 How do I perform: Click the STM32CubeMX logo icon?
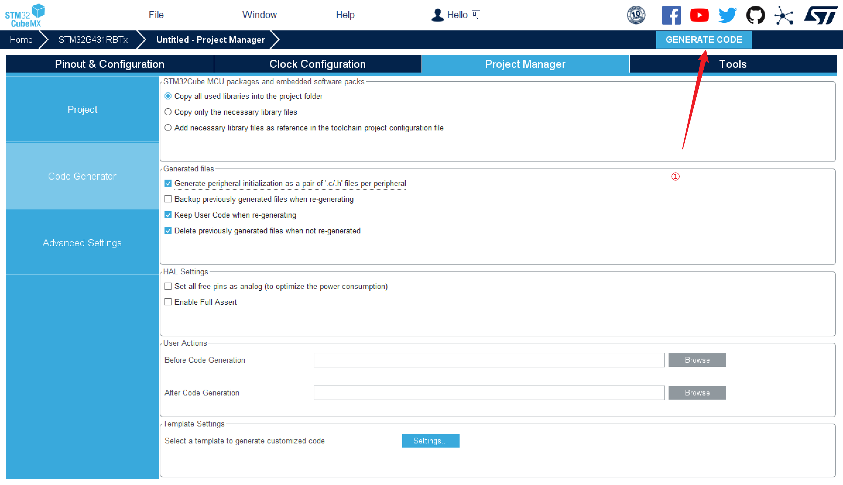point(25,15)
